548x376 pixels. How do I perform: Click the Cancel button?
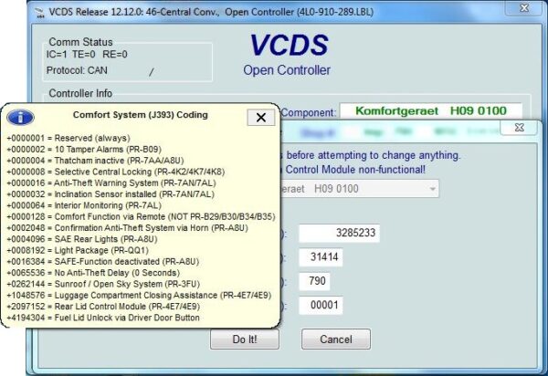coord(336,339)
